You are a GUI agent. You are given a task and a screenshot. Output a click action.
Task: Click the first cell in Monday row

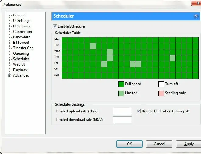coord(64,40)
